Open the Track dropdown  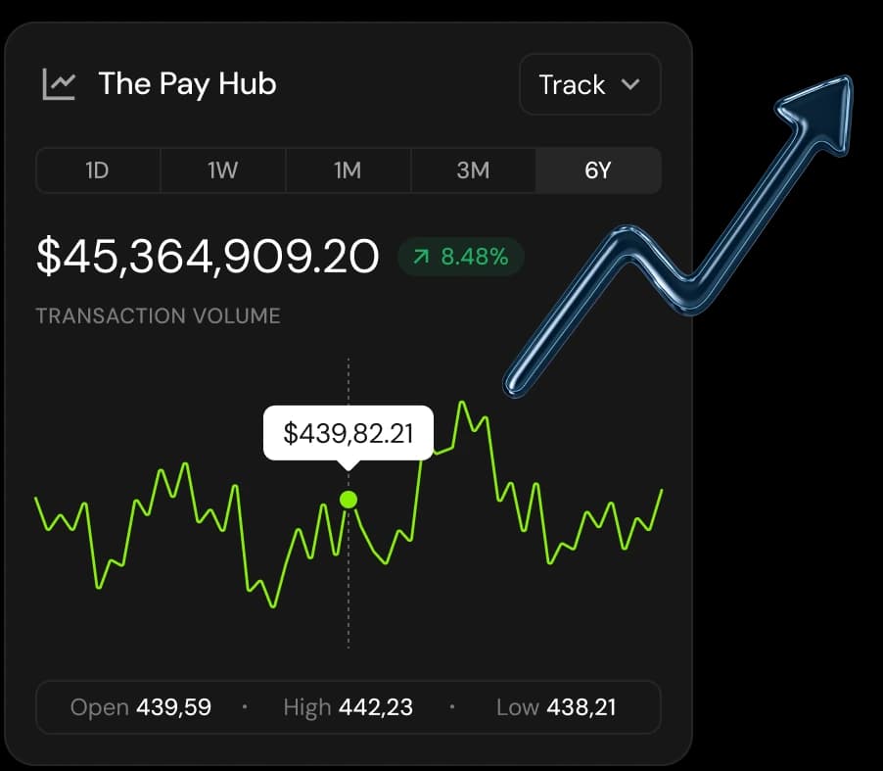(589, 84)
